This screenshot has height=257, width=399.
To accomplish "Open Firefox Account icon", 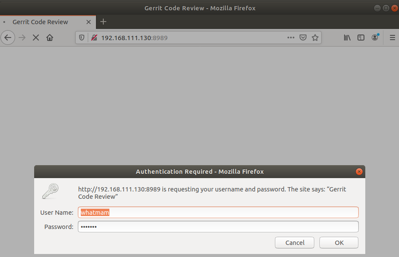I will pyautogui.click(x=375, y=38).
